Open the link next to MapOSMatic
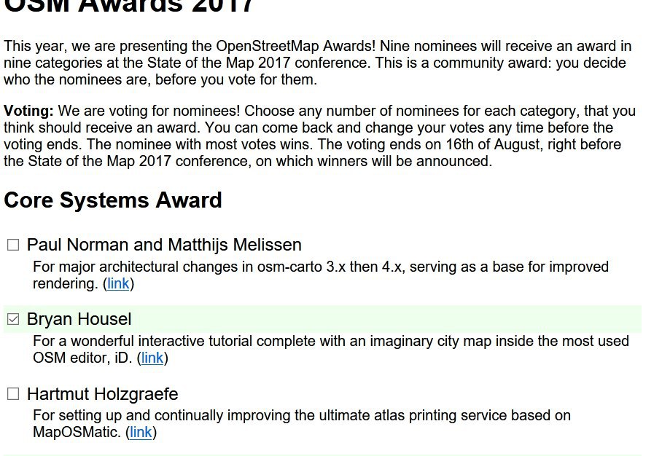The image size is (662, 456). tap(141, 432)
